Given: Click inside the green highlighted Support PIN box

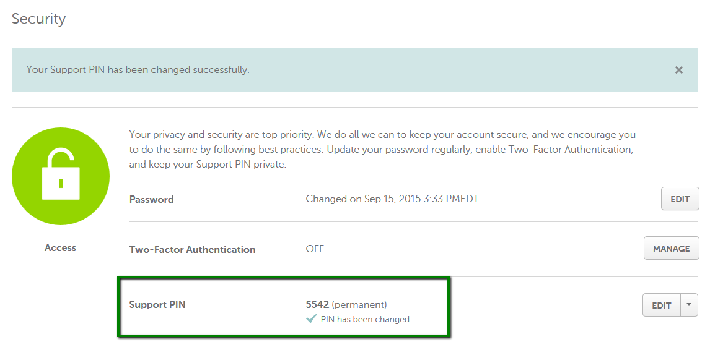Looking at the screenshot, I should (284, 307).
